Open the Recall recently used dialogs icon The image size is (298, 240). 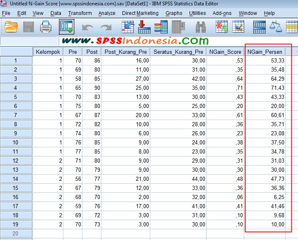click(67, 27)
